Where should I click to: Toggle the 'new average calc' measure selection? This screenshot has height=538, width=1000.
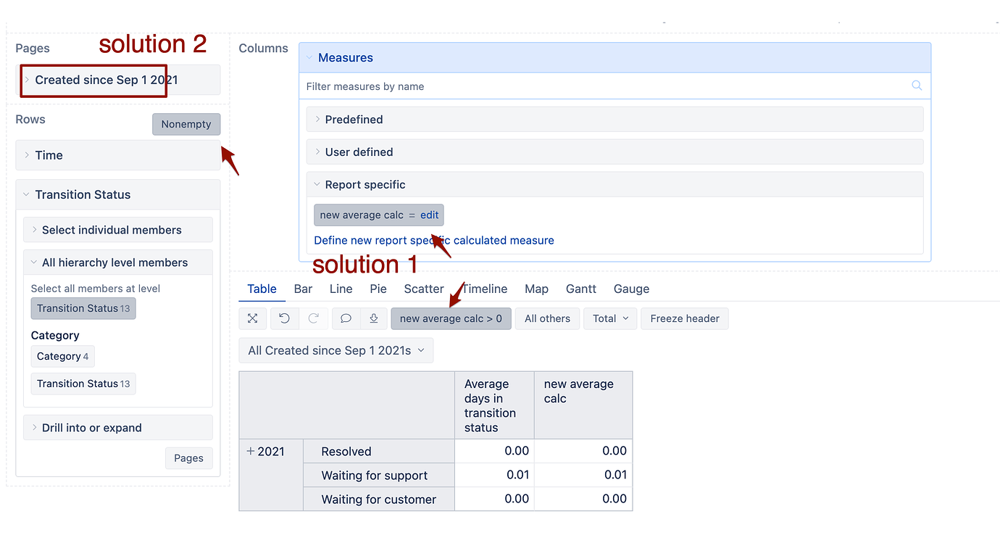(x=361, y=215)
